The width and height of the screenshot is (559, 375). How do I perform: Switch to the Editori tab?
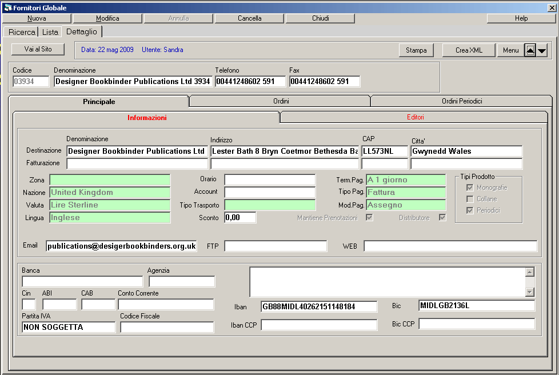415,117
